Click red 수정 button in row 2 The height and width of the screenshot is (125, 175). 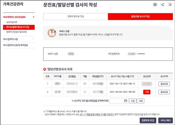147,92
